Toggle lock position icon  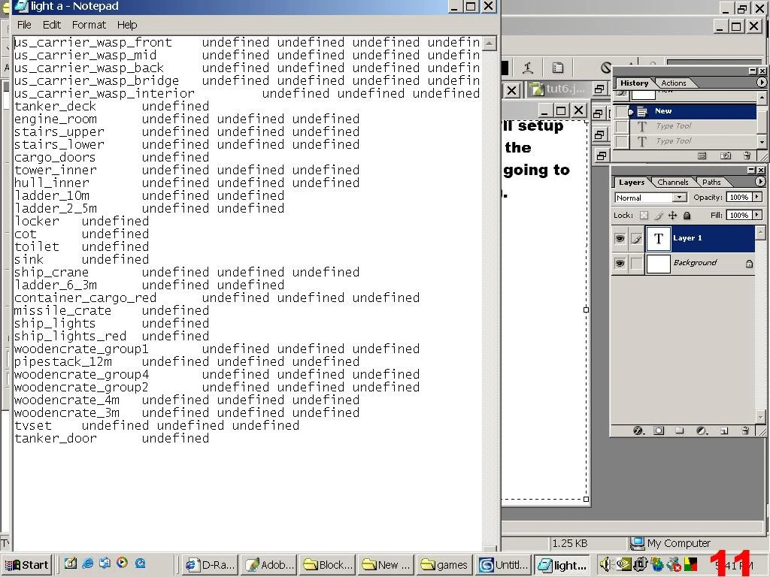(672, 215)
